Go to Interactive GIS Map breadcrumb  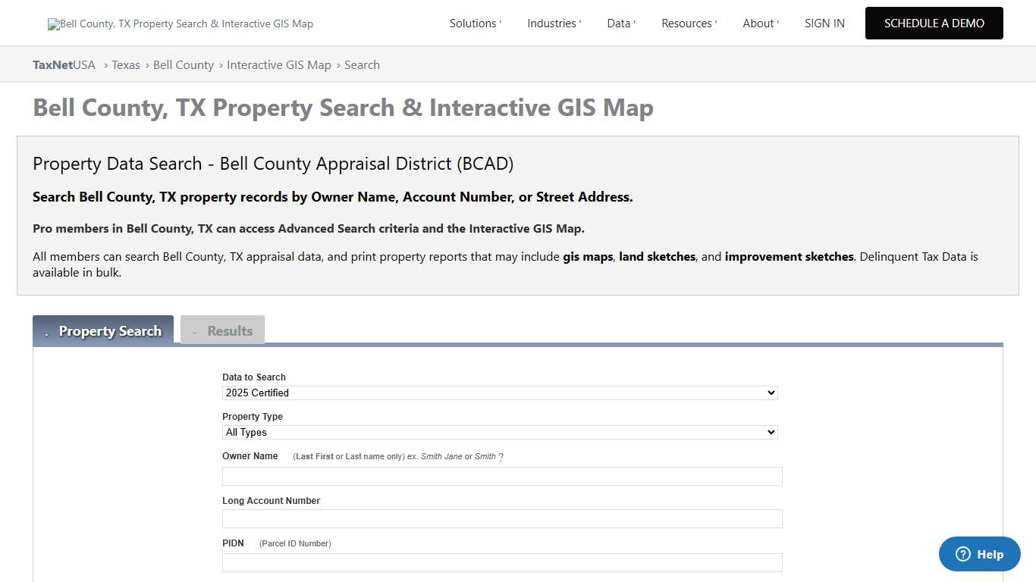coord(279,64)
